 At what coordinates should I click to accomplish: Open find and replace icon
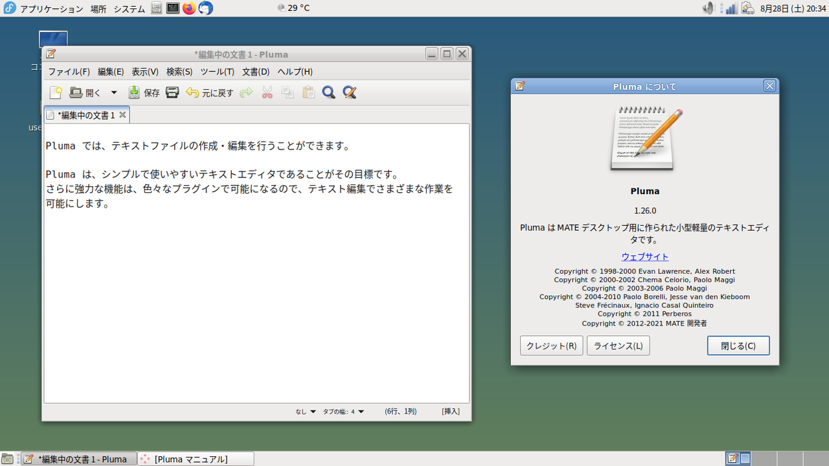[350, 93]
